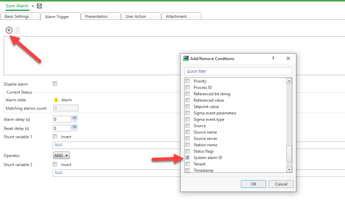This screenshot has height=208, width=345.
Task: Click the Shunt variable 1 Null field
Action: click(x=116, y=145)
